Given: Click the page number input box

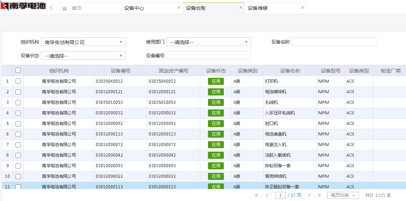Looking at the screenshot, I should tap(280, 195).
